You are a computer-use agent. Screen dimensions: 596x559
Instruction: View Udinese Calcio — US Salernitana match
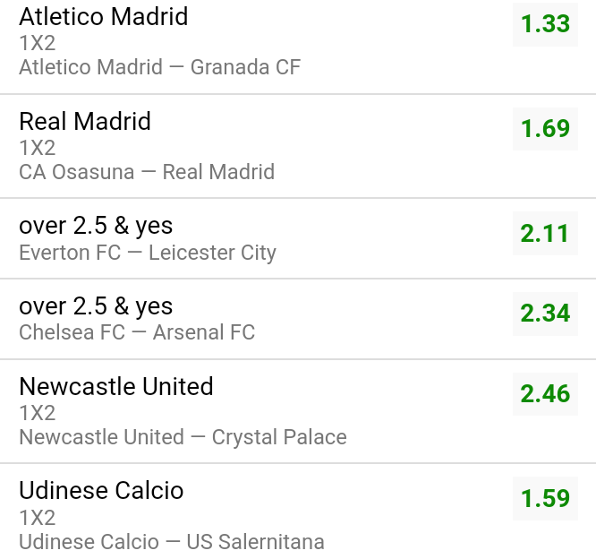(x=172, y=542)
